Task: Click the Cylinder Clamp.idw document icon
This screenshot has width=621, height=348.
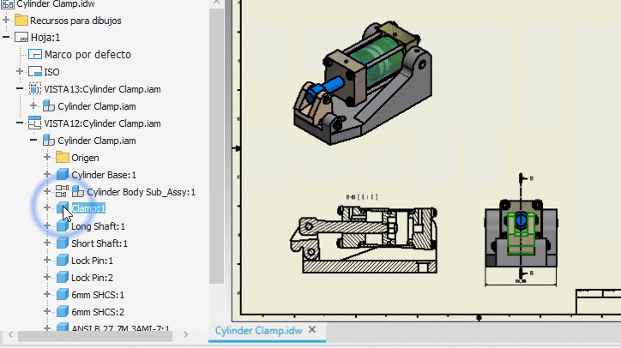Action: click(8, 4)
